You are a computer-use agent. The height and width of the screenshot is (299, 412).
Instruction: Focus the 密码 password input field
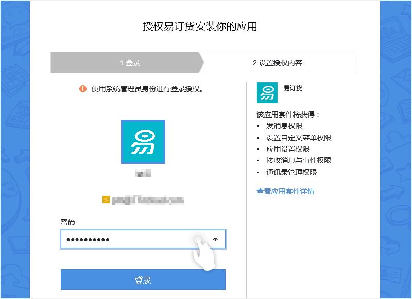pyautogui.click(x=143, y=239)
